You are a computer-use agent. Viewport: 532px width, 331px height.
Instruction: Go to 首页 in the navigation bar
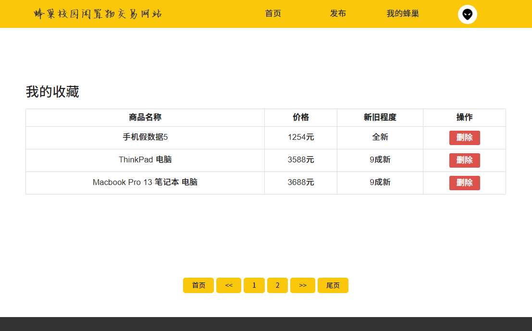273,13
